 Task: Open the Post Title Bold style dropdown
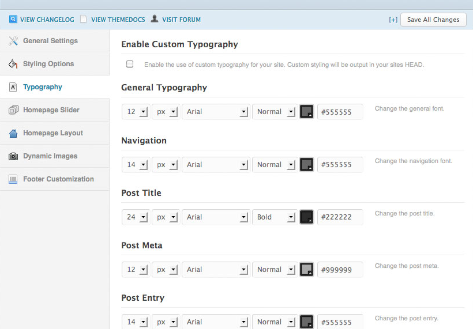click(275, 217)
